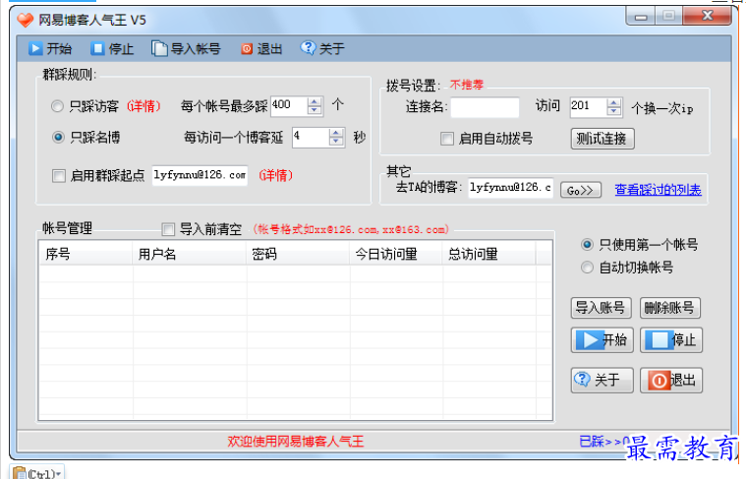The height and width of the screenshot is (479, 746).
Task: Click the Ctrl paste options icon below the window
Action: click(37, 473)
